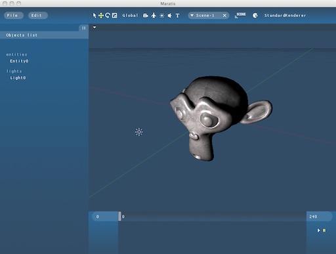Image resolution: width=336 pixels, height=254 pixels.
Task: Play the animation timeline
Action: 318,230
